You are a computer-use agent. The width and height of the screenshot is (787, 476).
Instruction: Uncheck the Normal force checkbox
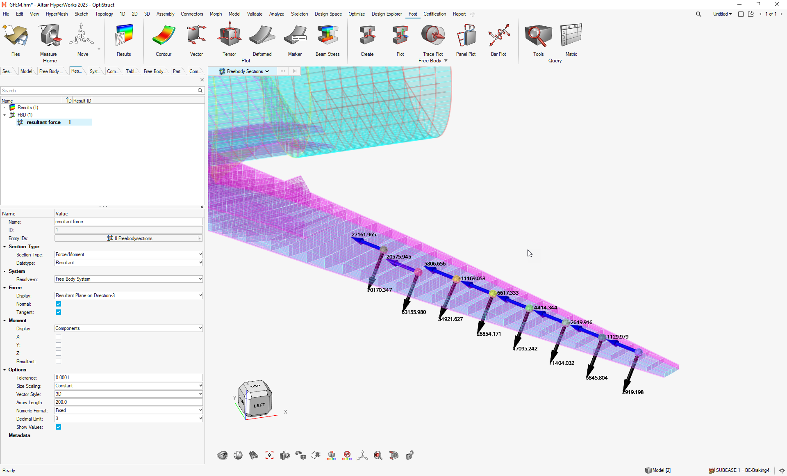(x=59, y=304)
